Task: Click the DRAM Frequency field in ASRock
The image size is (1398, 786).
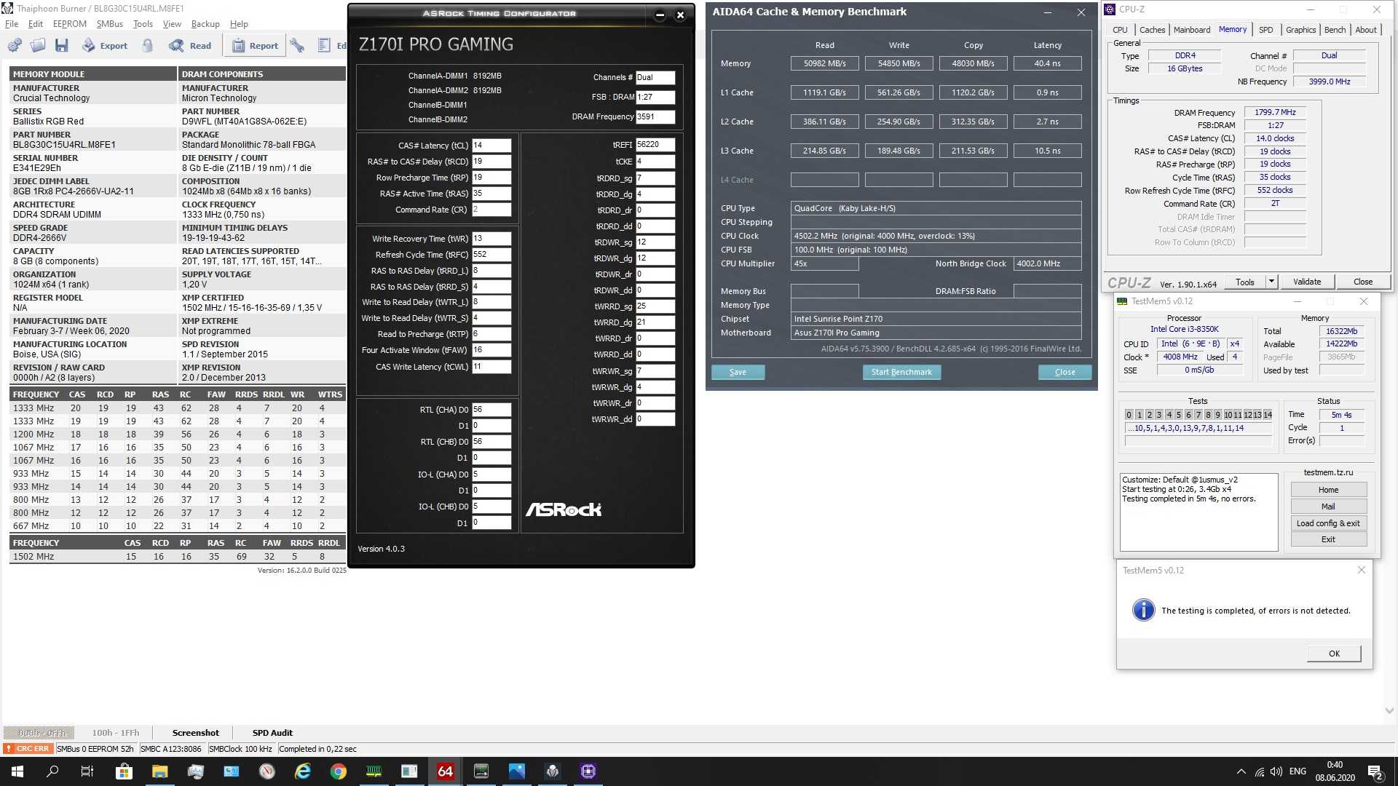Action: pyautogui.click(x=655, y=116)
